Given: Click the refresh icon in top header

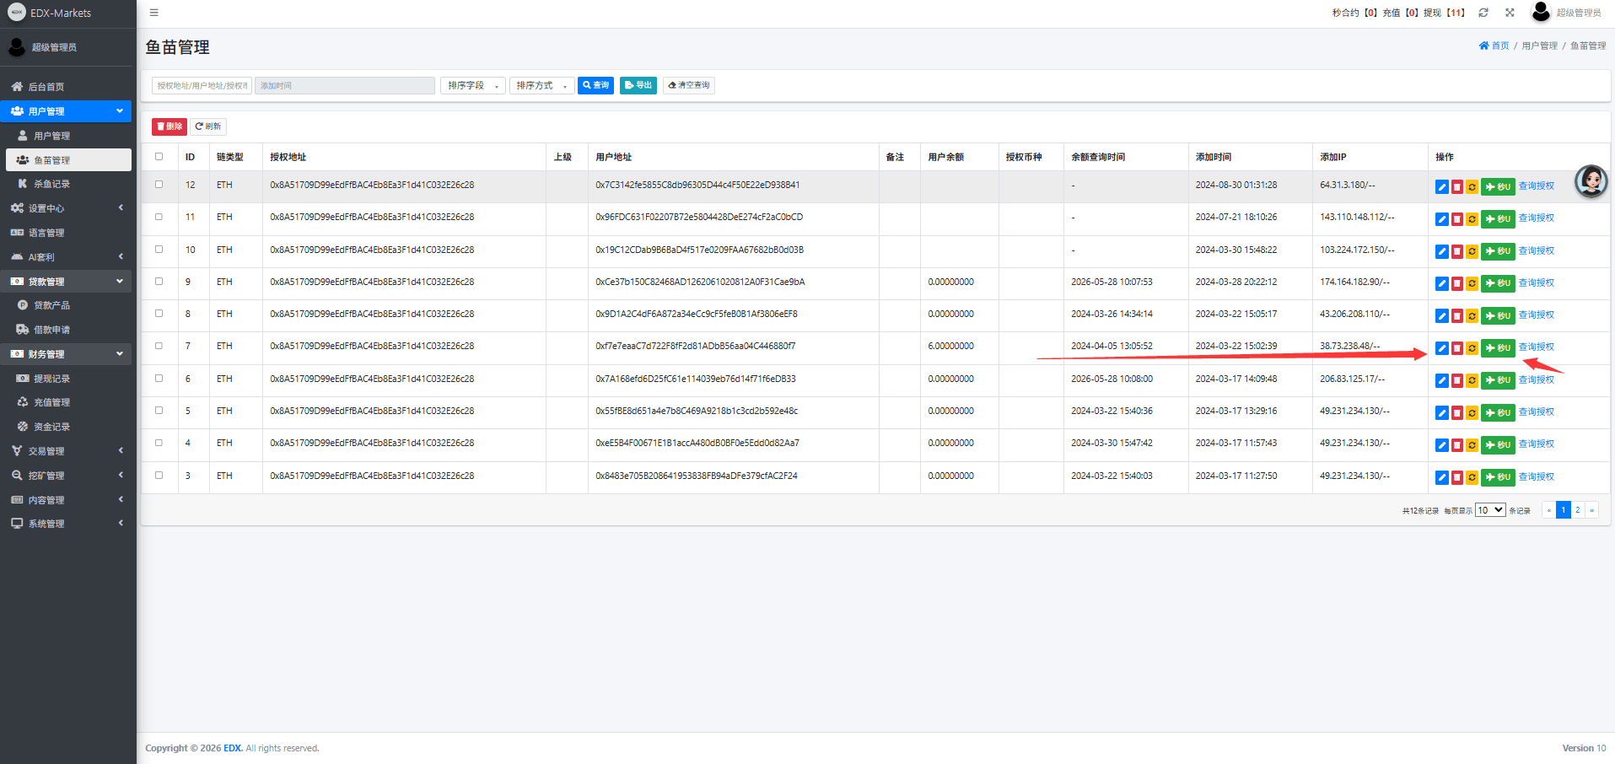Looking at the screenshot, I should [x=1483, y=13].
